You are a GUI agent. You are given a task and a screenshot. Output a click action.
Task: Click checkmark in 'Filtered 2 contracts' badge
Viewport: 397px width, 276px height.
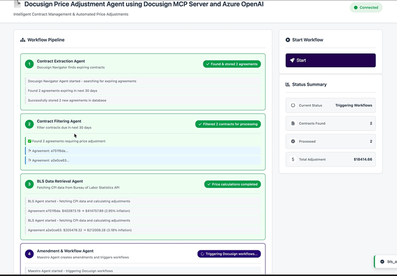[x=200, y=124]
